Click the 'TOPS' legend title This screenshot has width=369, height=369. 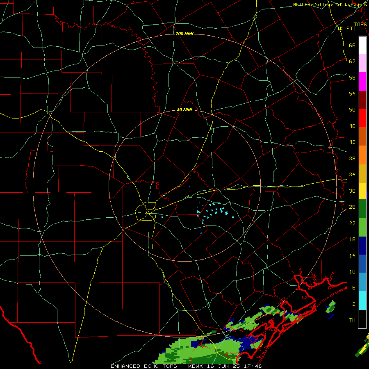click(x=360, y=24)
